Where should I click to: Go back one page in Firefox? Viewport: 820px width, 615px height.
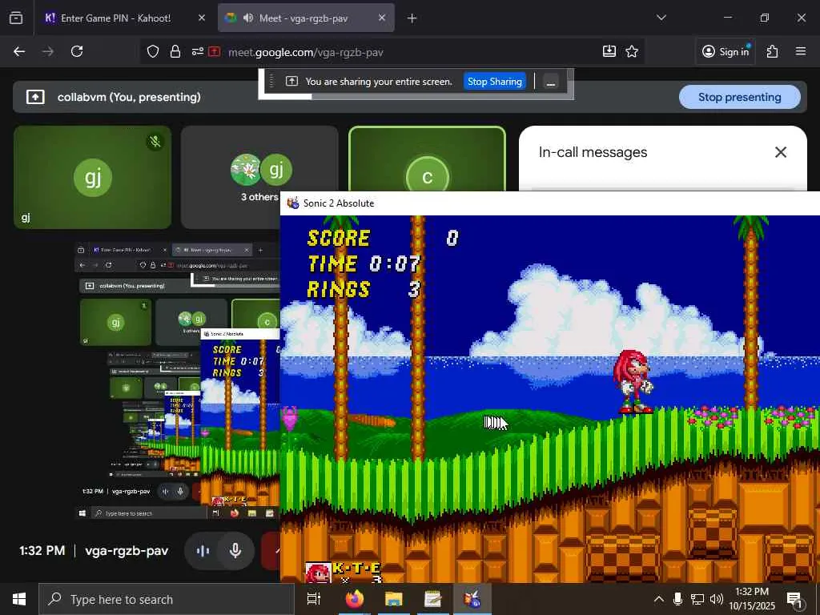19,51
